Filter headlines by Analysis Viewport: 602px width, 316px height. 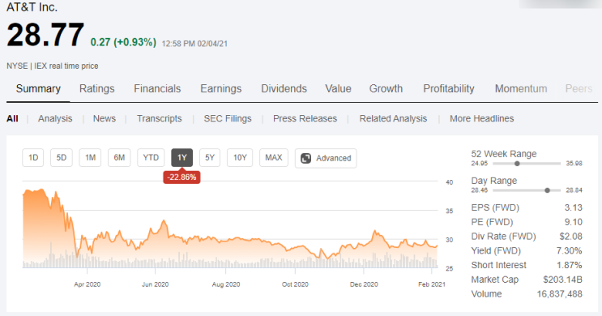(x=55, y=118)
